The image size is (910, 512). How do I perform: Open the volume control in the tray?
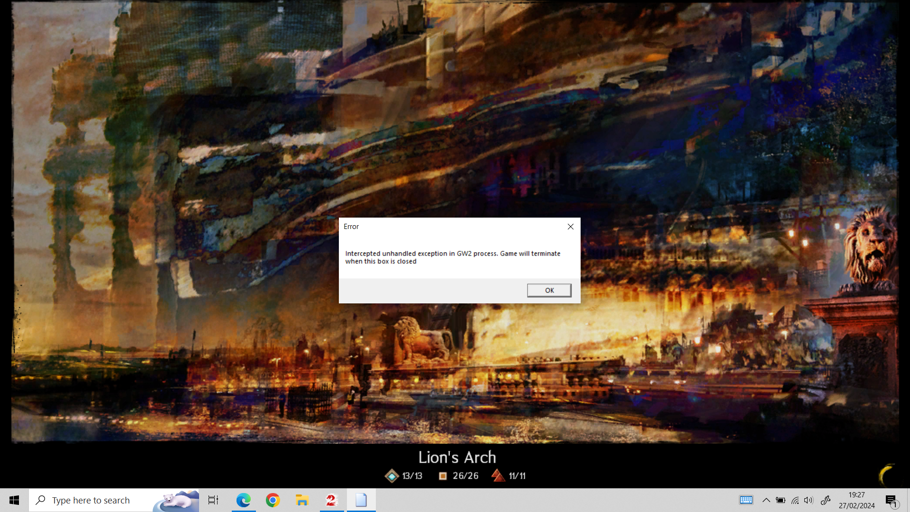point(809,500)
